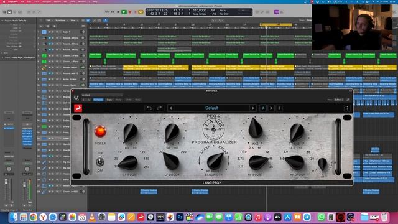Click the KHZ frequency selector knob

(256, 128)
